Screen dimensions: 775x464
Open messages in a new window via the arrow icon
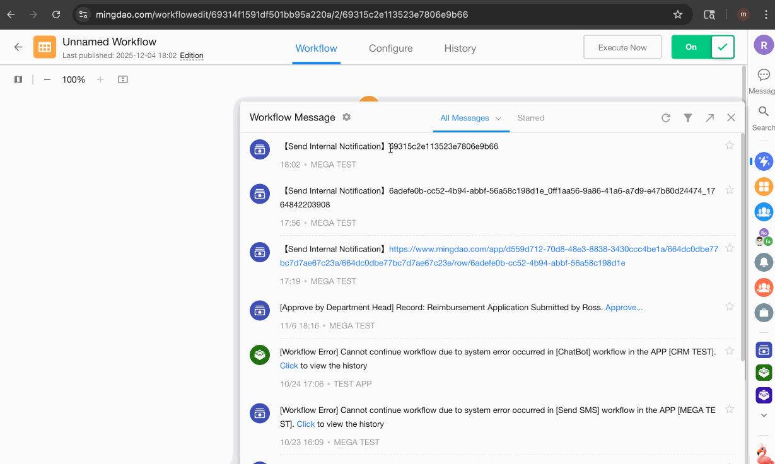click(709, 118)
